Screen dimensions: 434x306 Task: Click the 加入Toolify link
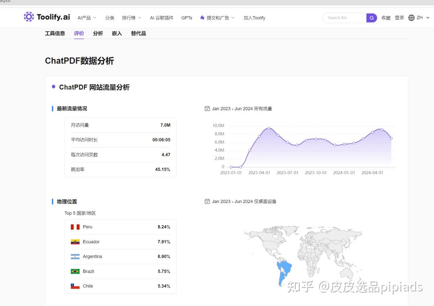(x=254, y=18)
